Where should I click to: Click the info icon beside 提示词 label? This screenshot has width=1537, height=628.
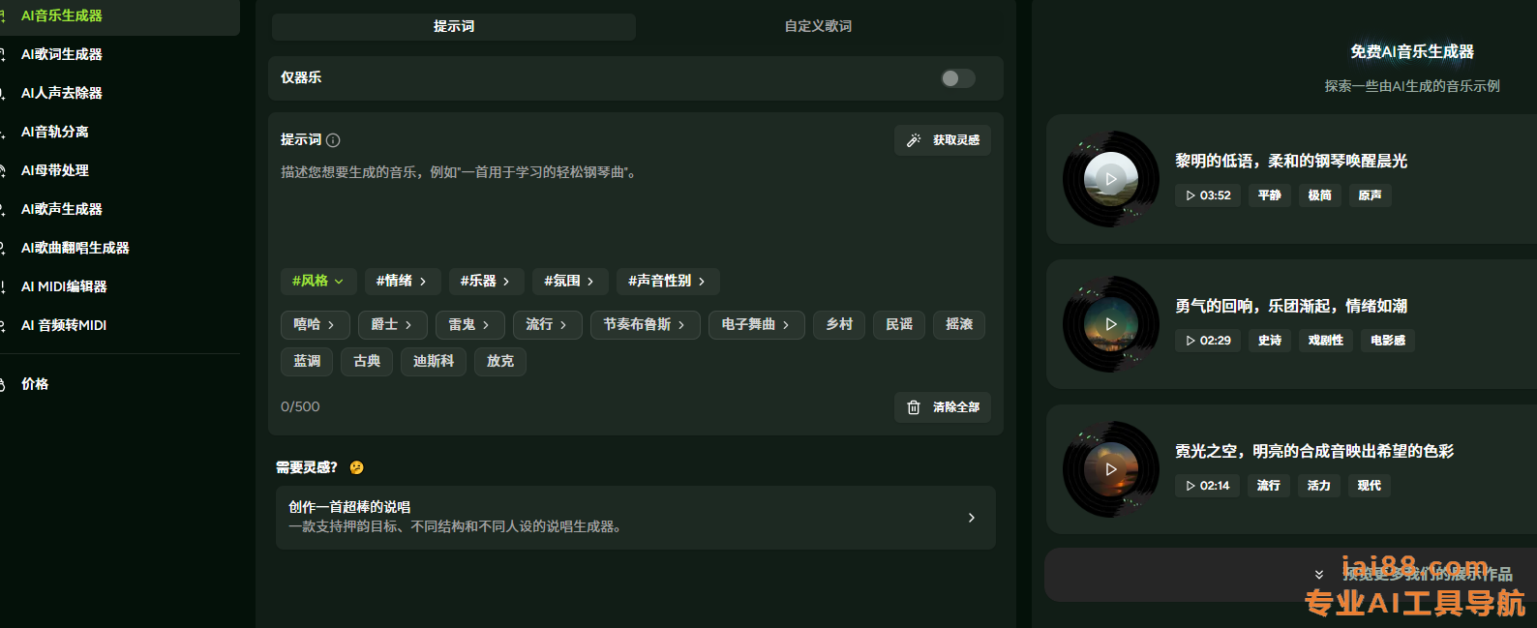pos(333,140)
